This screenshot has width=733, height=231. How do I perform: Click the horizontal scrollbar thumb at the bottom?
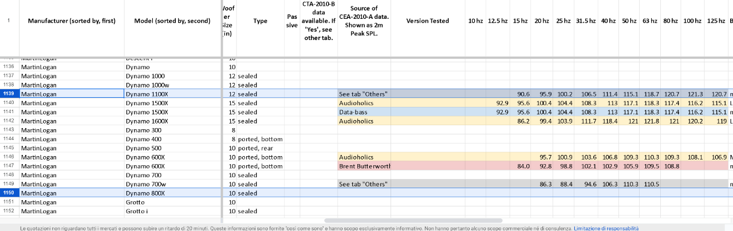point(413,220)
